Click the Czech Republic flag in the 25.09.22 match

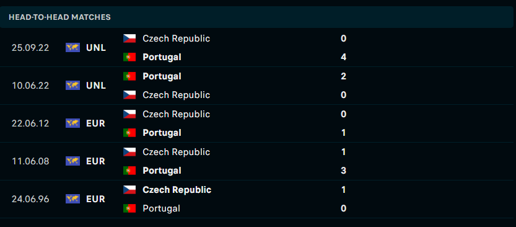pos(129,38)
